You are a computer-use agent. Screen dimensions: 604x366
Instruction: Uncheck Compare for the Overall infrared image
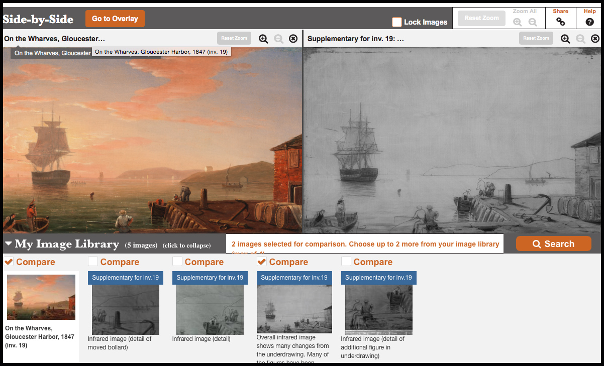262,261
